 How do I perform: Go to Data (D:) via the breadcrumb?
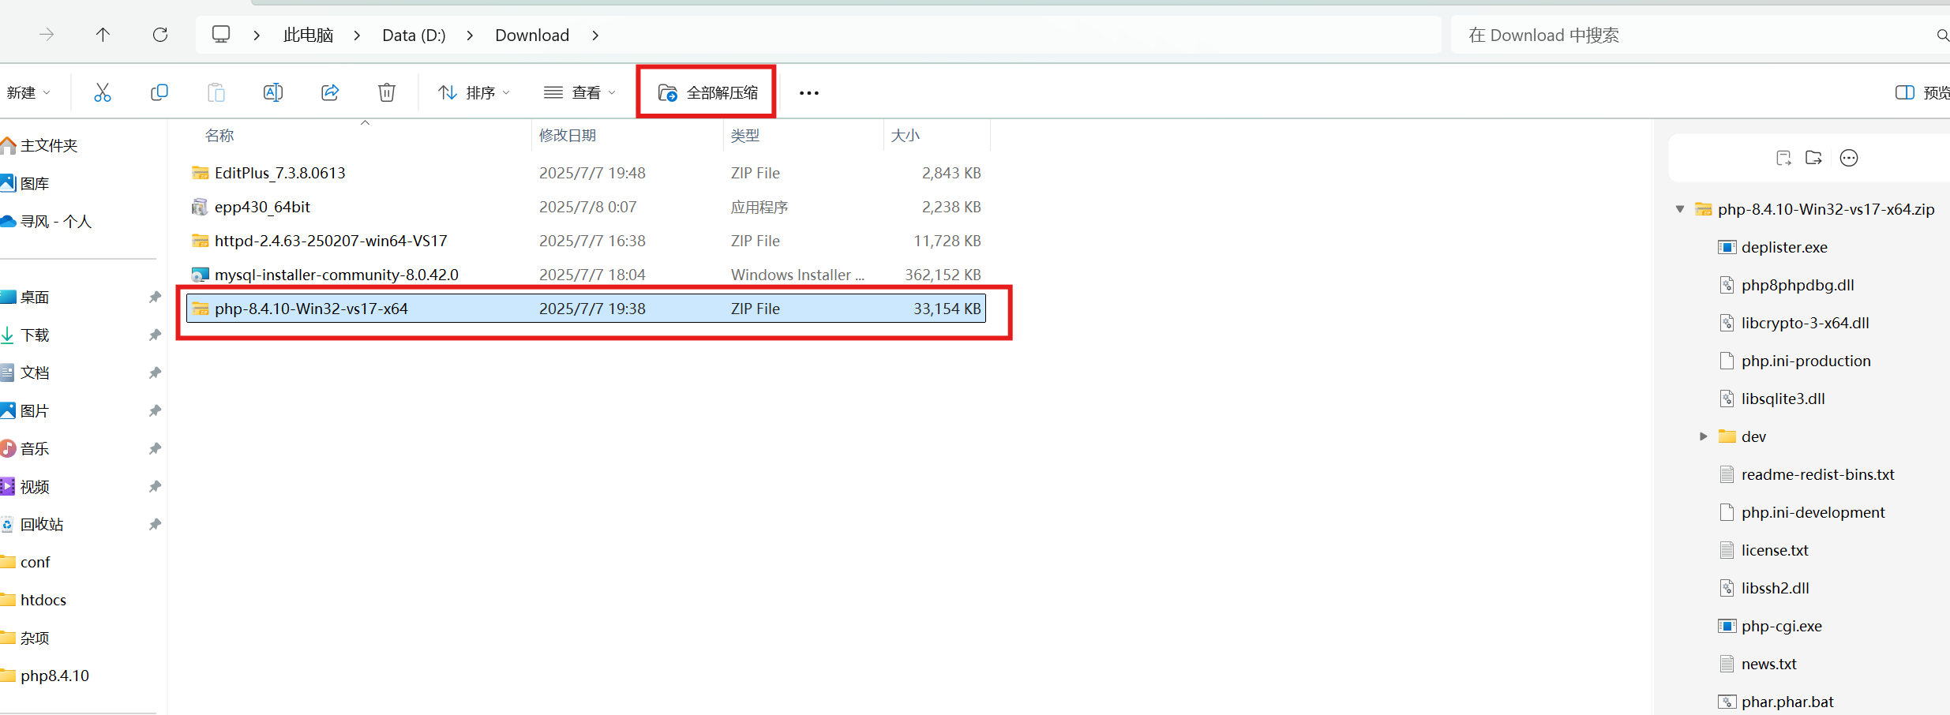click(x=413, y=35)
